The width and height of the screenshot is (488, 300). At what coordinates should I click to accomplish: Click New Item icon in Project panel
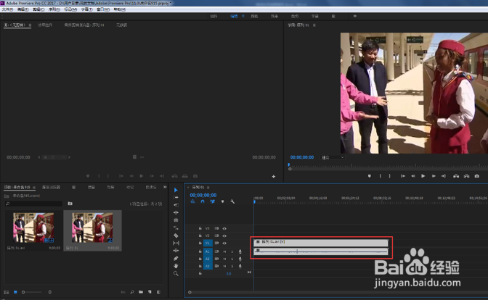tap(150, 292)
